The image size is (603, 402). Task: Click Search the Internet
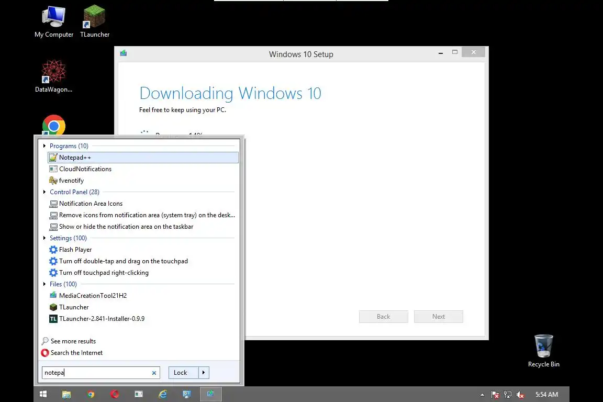pyautogui.click(x=72, y=353)
